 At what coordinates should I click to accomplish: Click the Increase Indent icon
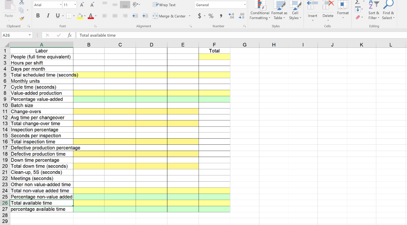click(x=145, y=16)
